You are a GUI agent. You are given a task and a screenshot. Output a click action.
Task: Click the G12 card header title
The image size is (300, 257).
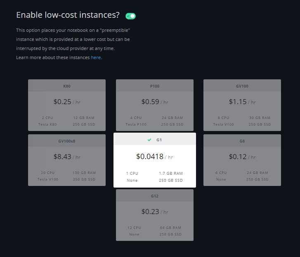155,196
